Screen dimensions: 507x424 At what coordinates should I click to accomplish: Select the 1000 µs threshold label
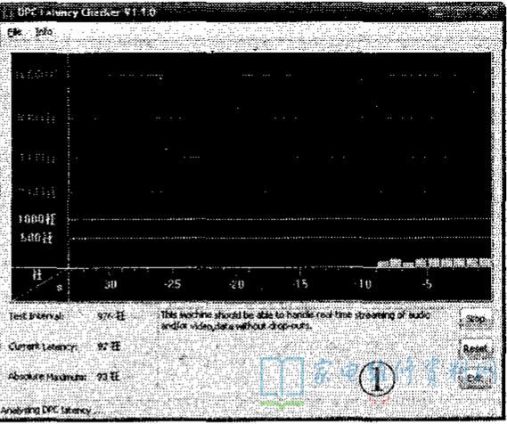[37, 219]
